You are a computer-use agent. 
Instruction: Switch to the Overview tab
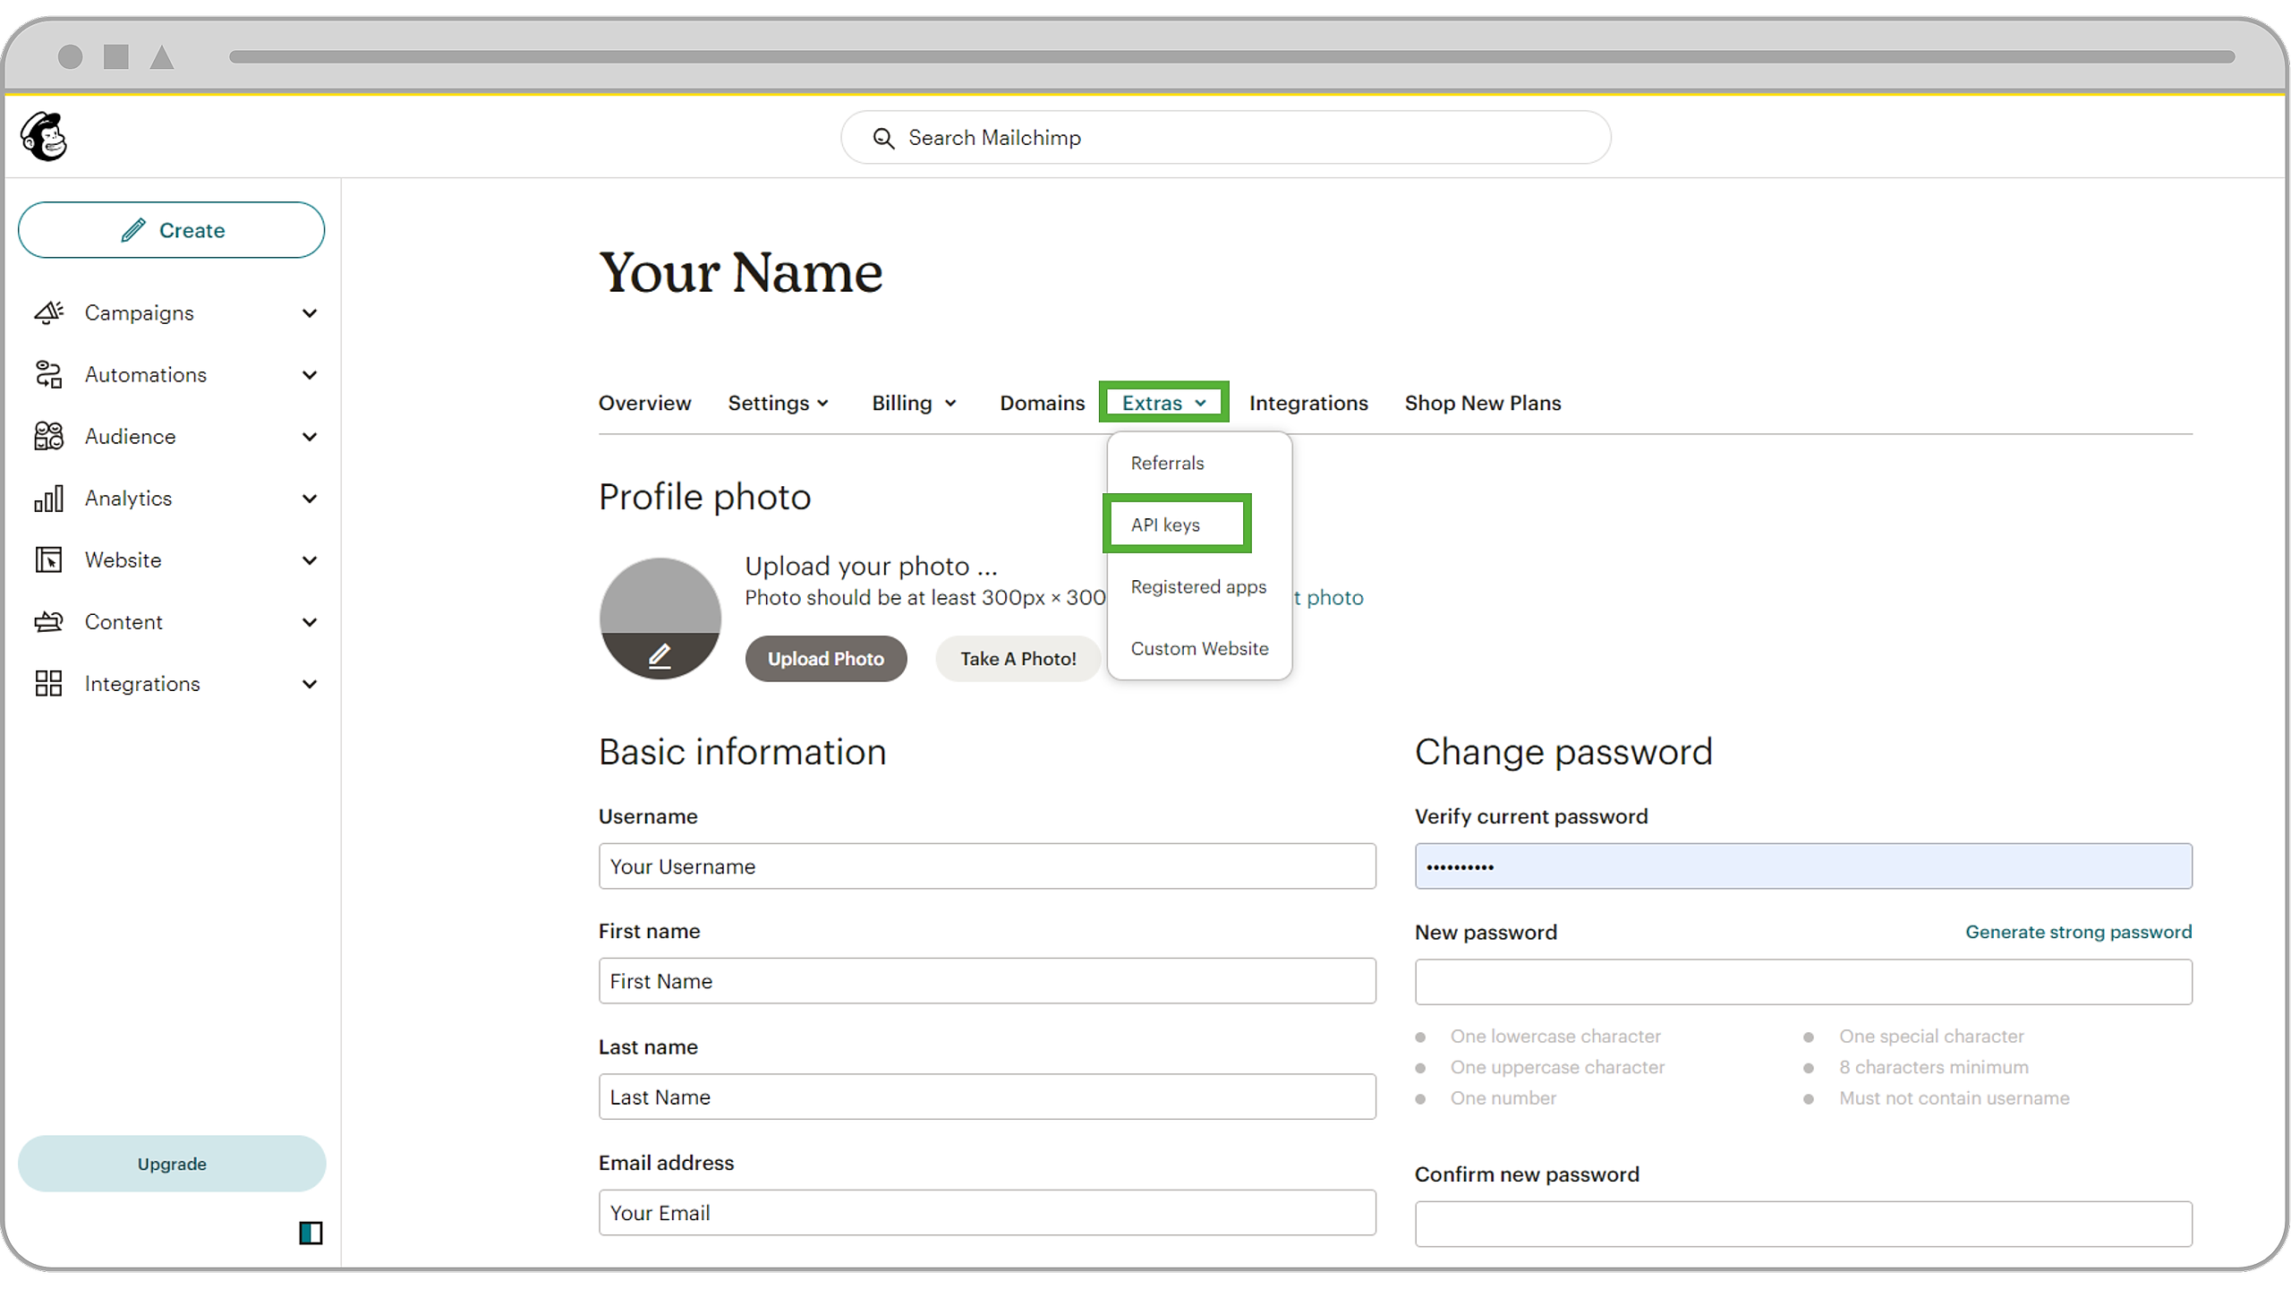pos(644,403)
